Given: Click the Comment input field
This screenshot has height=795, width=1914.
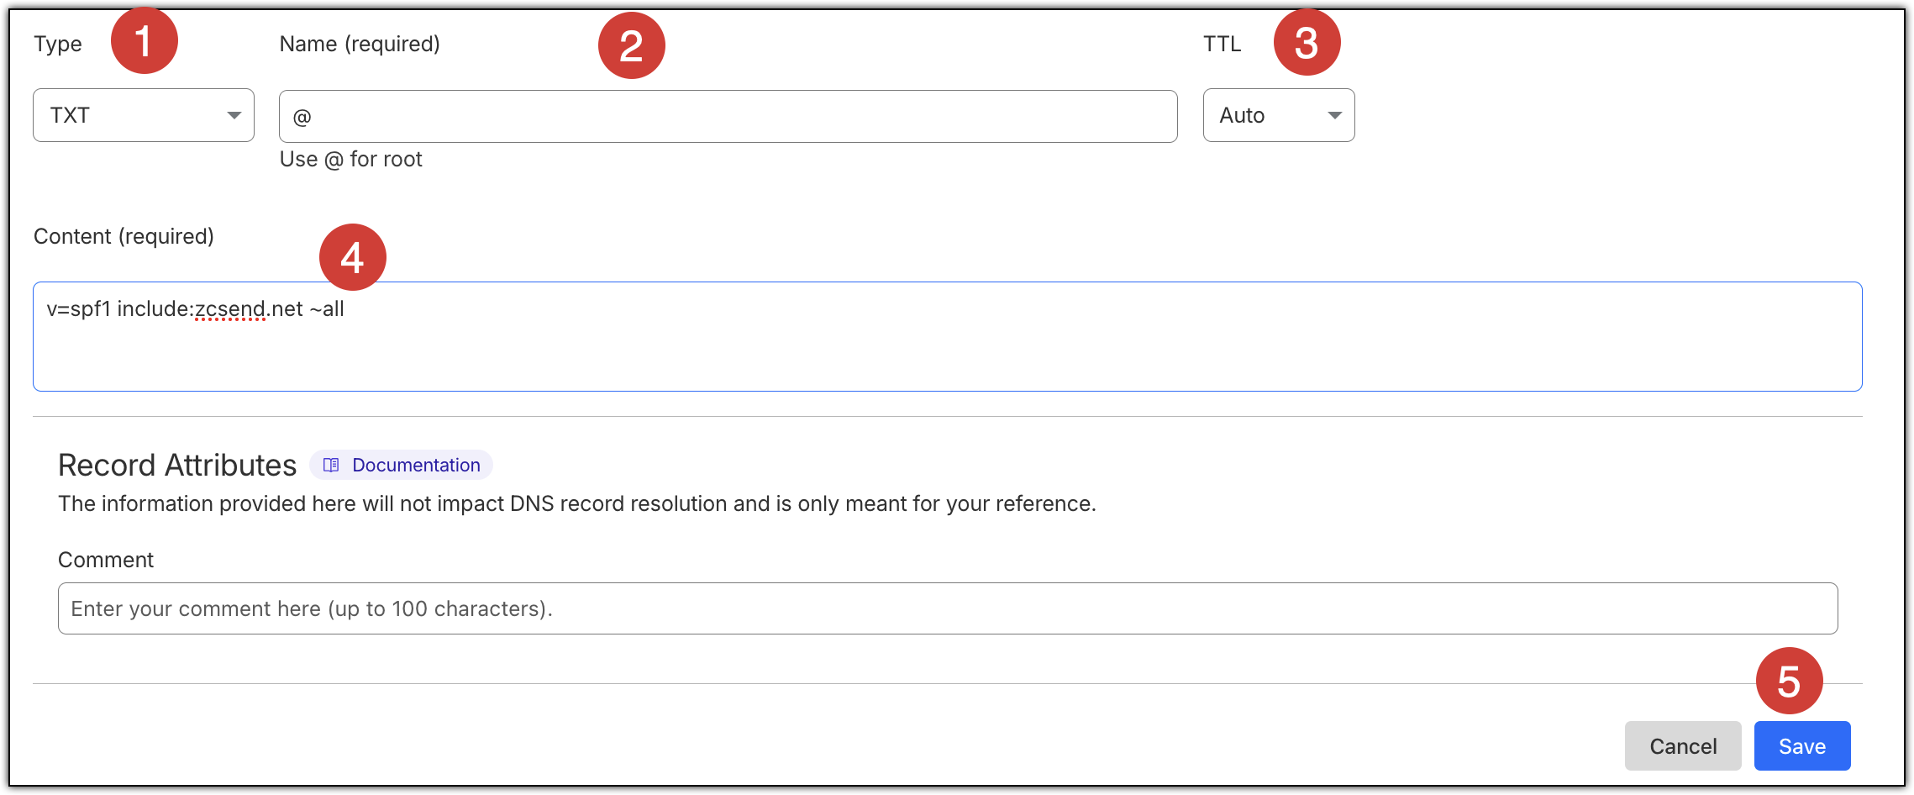Looking at the screenshot, I should click(947, 608).
